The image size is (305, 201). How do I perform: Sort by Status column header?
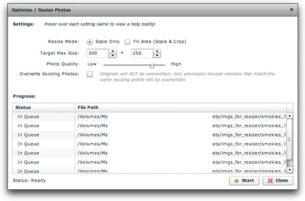[44, 107]
